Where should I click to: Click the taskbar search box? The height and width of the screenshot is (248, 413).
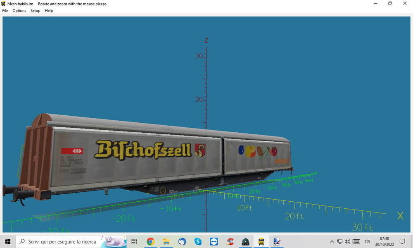pos(71,241)
